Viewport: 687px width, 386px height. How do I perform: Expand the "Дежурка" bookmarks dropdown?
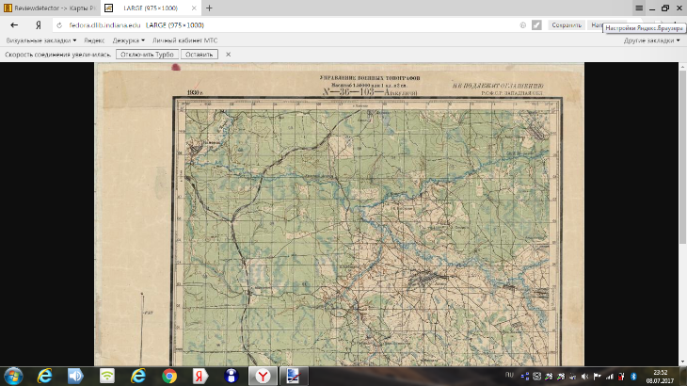tap(128, 40)
